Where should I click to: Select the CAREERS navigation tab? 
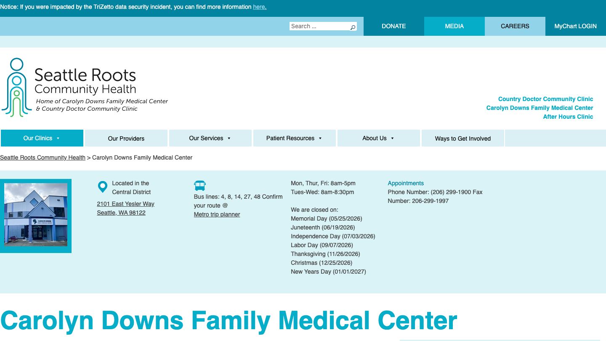[x=515, y=26]
